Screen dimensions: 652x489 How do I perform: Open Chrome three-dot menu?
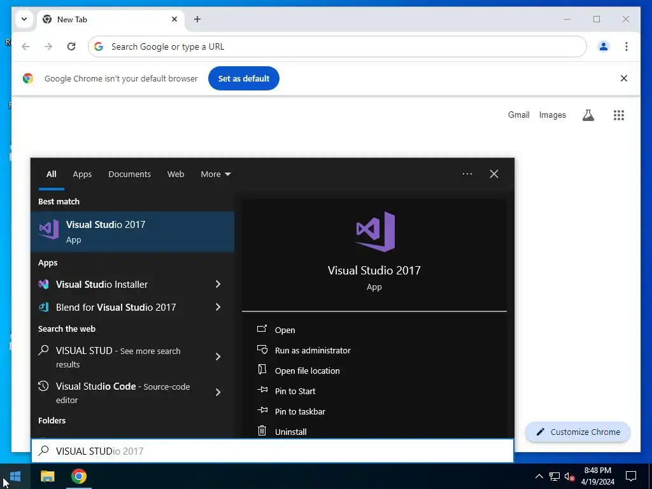[627, 46]
